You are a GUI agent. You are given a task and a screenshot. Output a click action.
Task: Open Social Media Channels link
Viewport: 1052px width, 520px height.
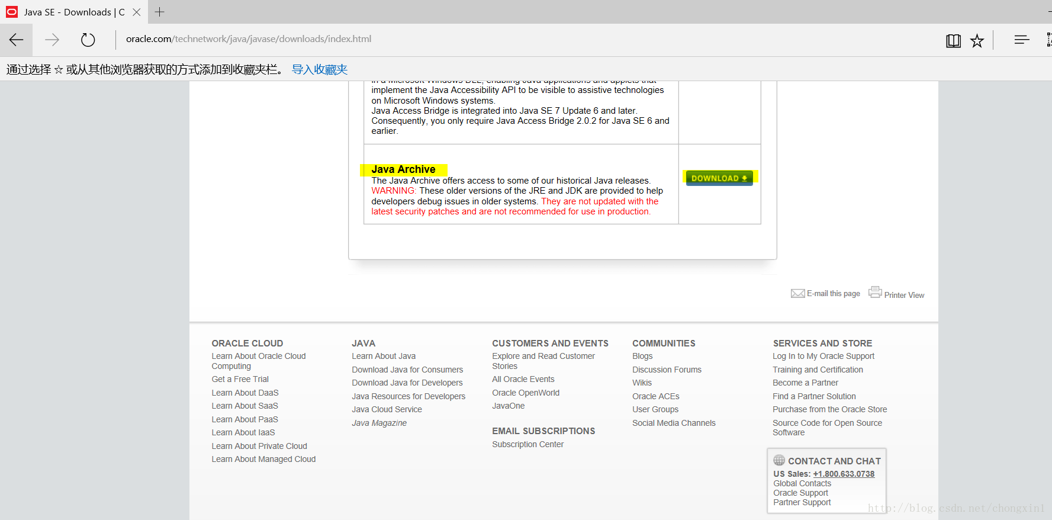(674, 423)
